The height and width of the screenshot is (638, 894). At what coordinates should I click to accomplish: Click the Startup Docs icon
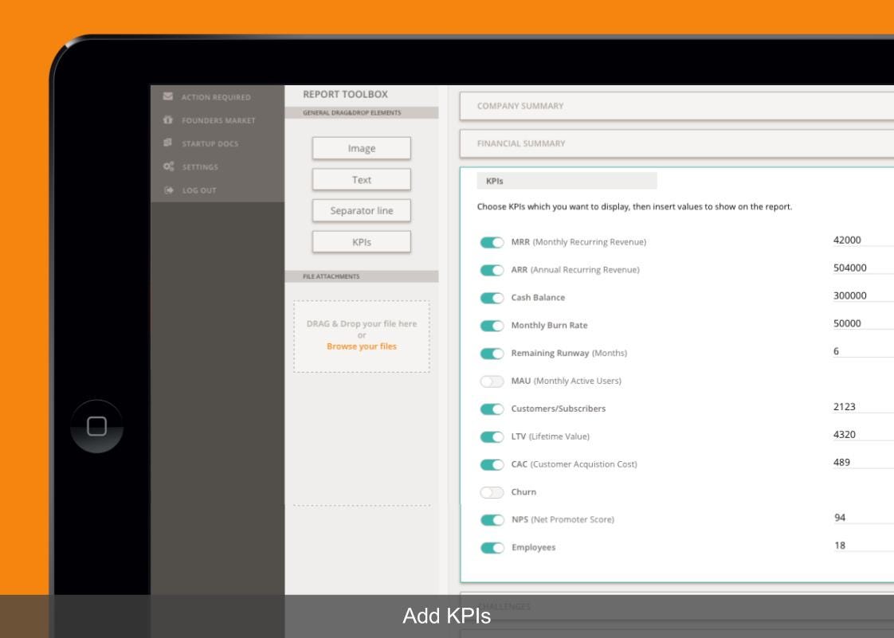pos(167,143)
